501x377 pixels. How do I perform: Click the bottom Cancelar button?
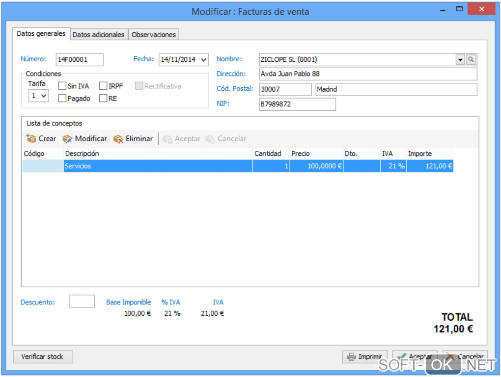(x=465, y=356)
